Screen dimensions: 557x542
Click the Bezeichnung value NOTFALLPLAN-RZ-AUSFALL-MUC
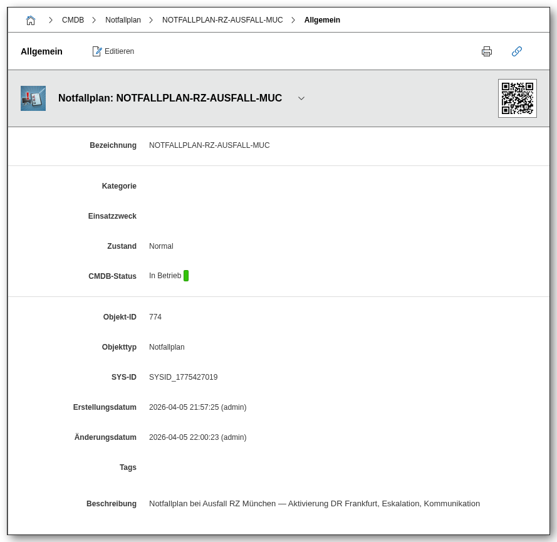coord(209,145)
